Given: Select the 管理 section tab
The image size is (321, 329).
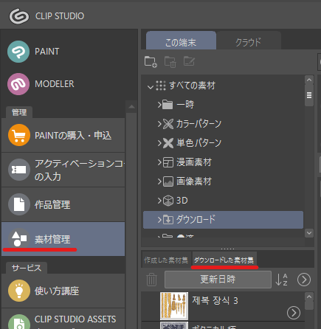Looking at the screenshot, I should click(19, 112).
